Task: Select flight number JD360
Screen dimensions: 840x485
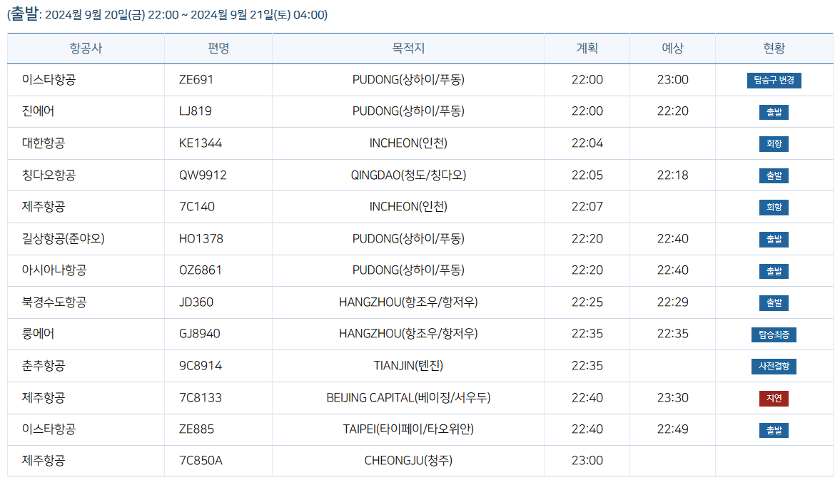Action: coord(196,302)
